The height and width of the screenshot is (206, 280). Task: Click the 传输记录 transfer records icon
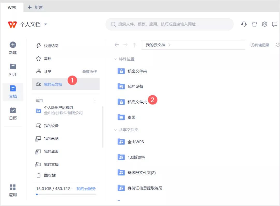pos(259,45)
